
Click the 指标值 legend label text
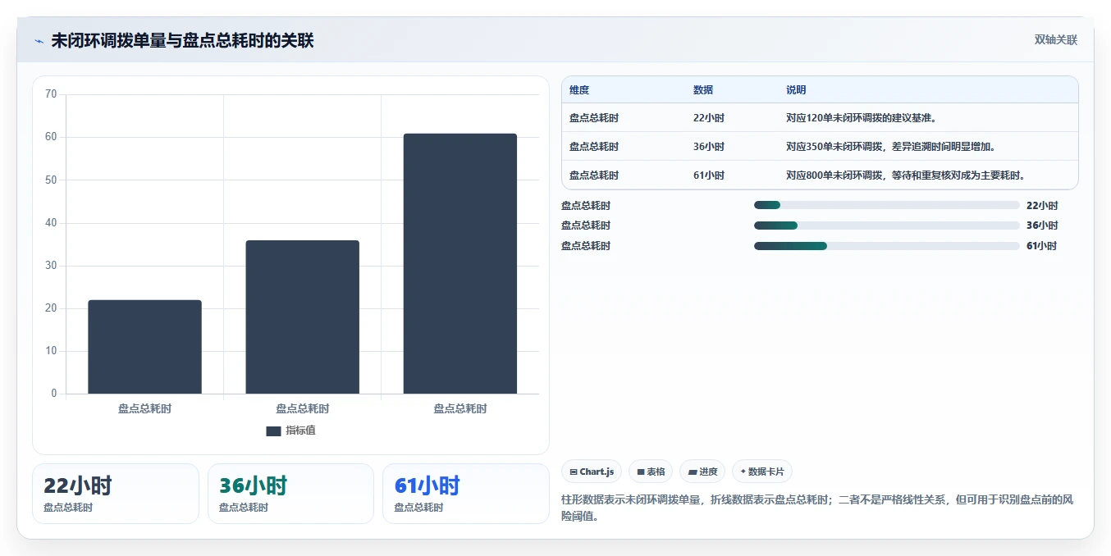coord(300,431)
